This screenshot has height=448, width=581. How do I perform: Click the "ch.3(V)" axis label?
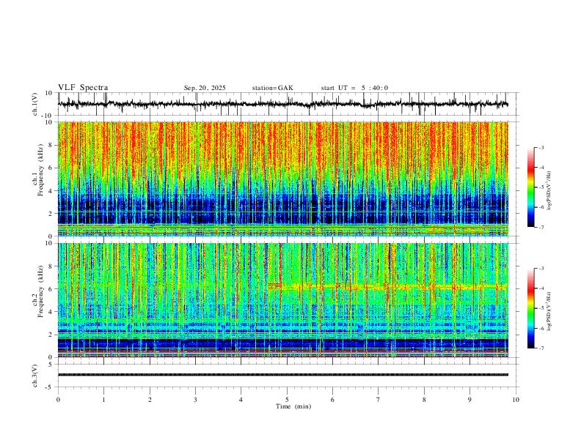(35, 376)
